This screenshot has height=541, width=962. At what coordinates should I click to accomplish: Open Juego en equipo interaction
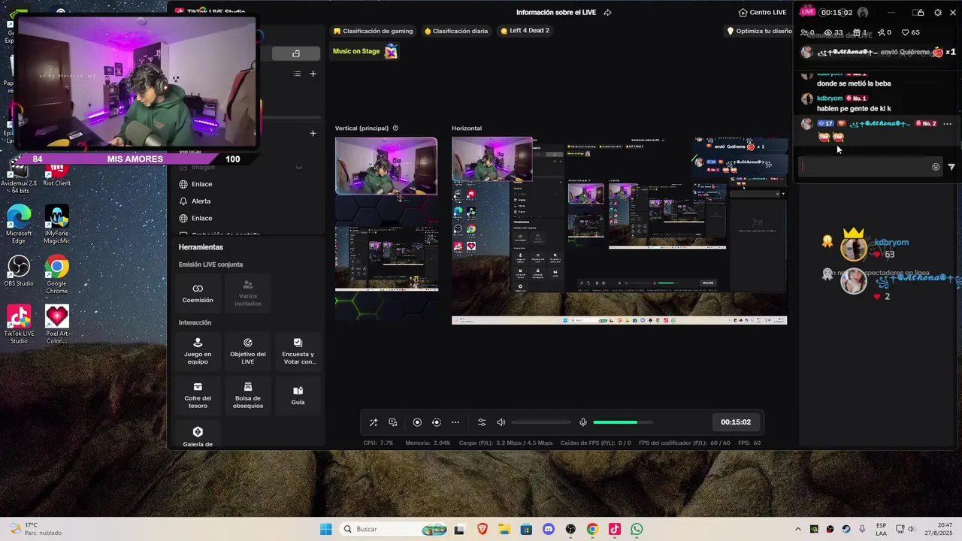coord(198,351)
